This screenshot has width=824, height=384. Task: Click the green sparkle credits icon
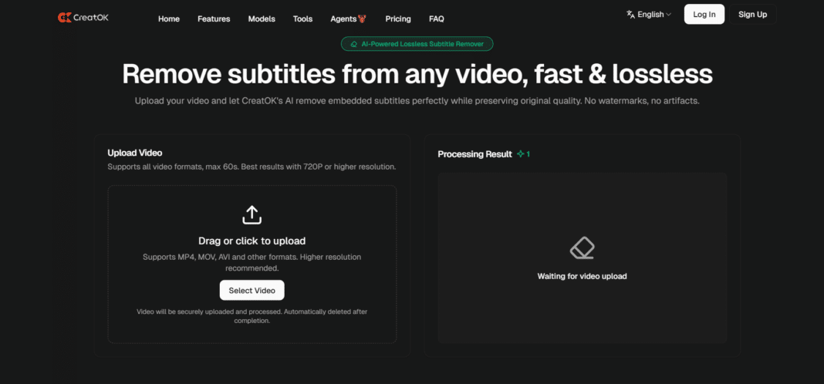coord(521,154)
